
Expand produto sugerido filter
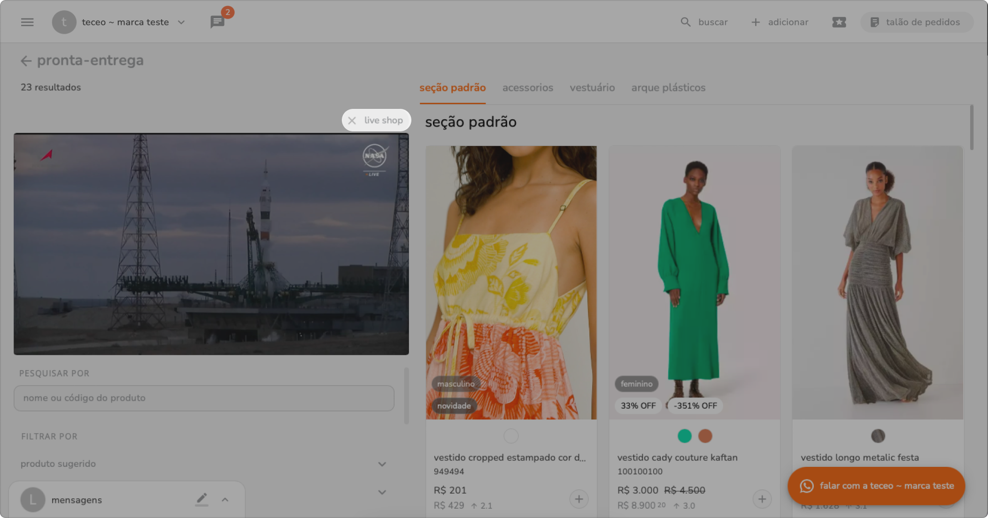(382, 464)
